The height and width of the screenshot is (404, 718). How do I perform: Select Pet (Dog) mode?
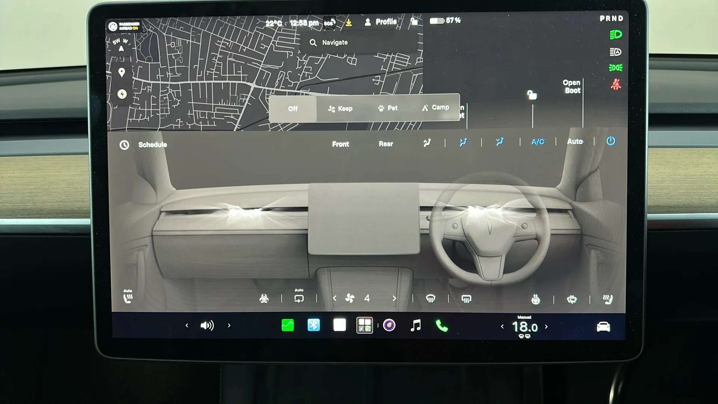tap(388, 108)
